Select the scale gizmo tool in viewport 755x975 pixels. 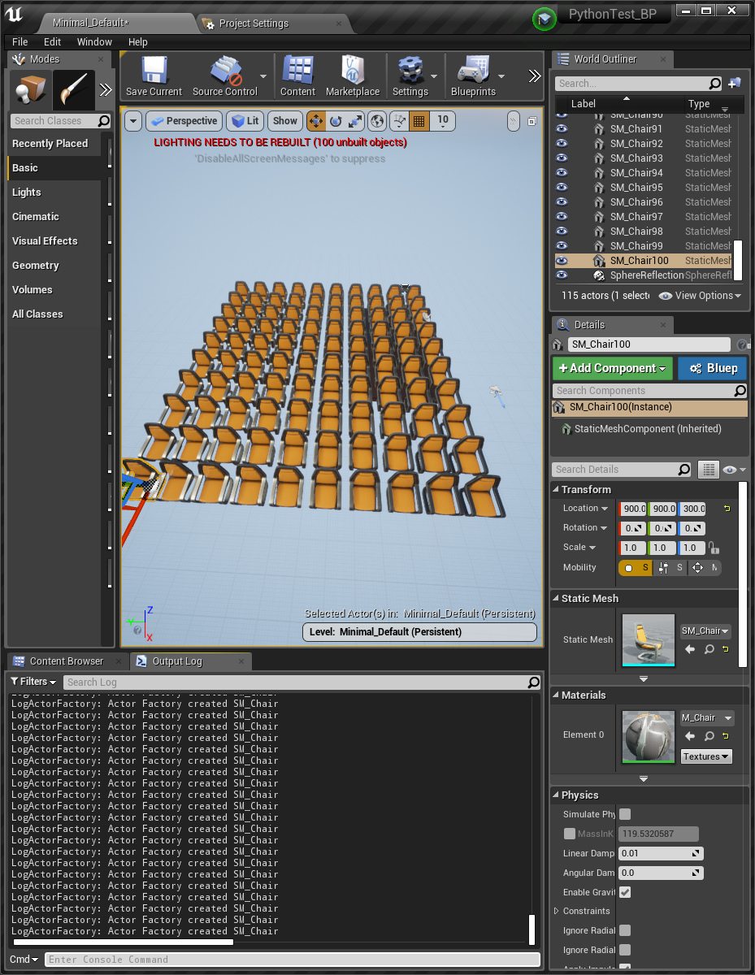355,121
